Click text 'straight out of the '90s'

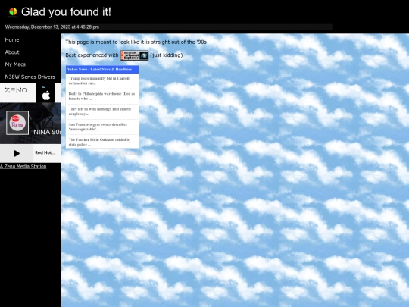[179, 42]
